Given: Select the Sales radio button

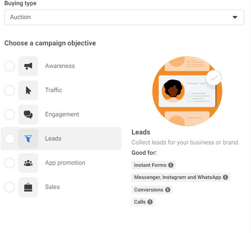Looking at the screenshot, I should point(10,187).
